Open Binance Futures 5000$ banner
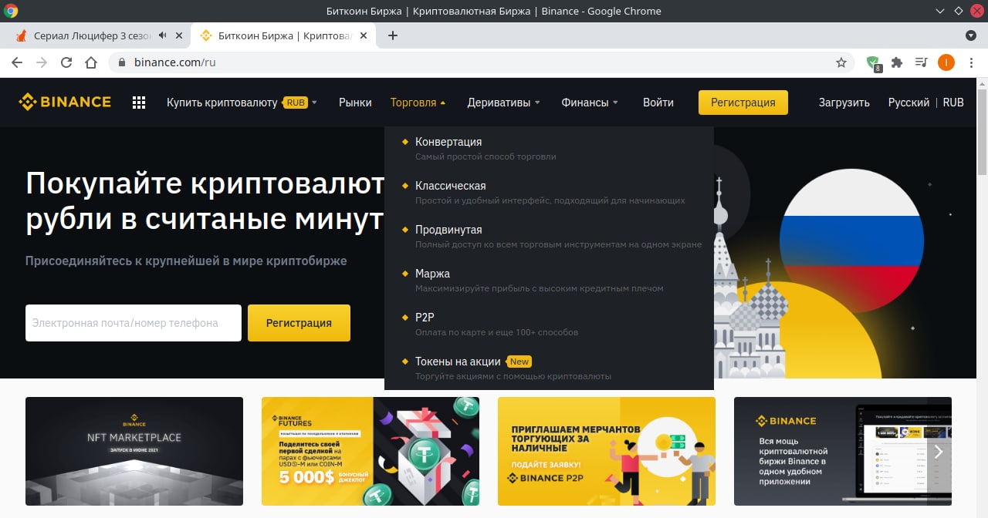 (x=370, y=451)
